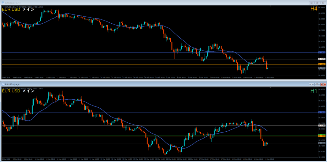Click the H4 timeframe label

(x=314, y=9)
